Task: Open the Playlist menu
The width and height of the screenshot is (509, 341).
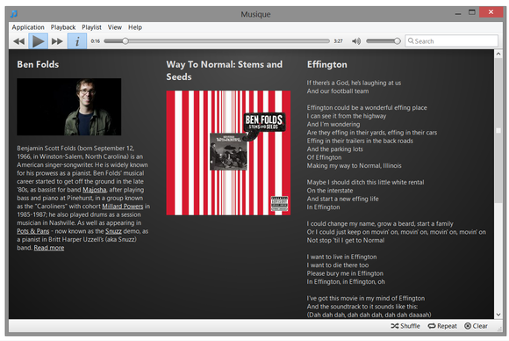Action: [91, 27]
